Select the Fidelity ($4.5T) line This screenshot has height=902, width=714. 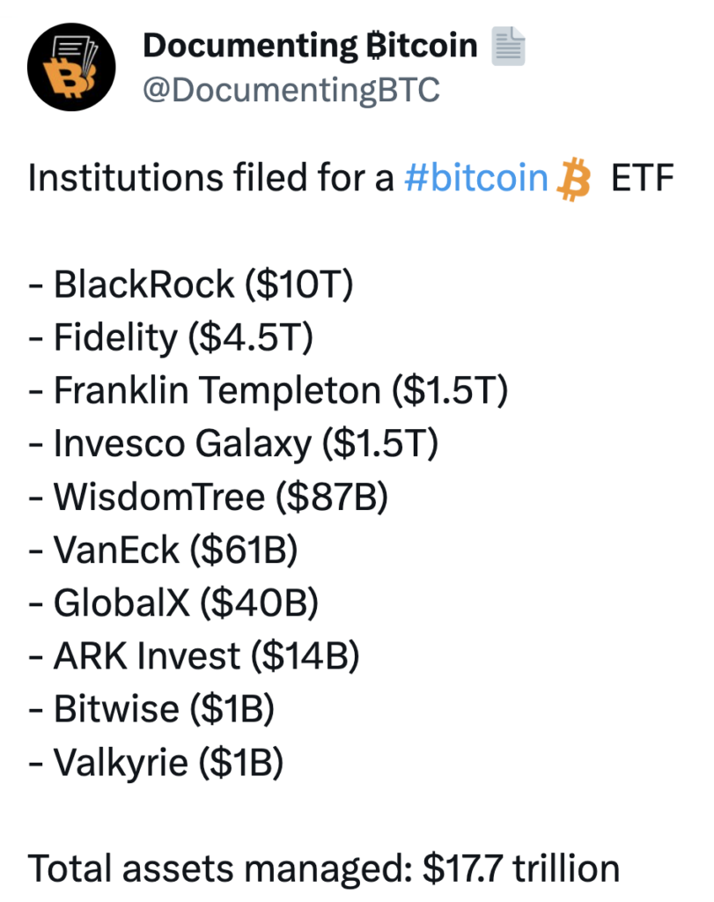[x=170, y=338]
